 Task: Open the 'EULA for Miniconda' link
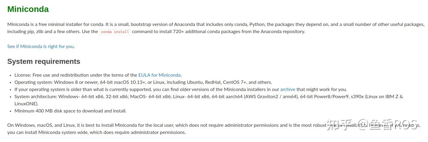[159, 75]
